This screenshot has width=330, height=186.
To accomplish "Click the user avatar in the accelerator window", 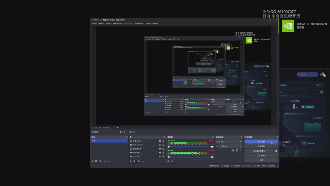I will coord(323,74).
